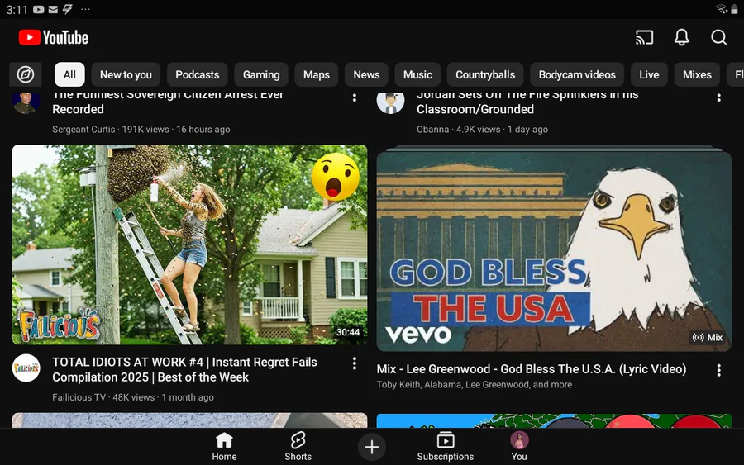
Task: Open Obanna channel avatar
Action: click(390, 102)
